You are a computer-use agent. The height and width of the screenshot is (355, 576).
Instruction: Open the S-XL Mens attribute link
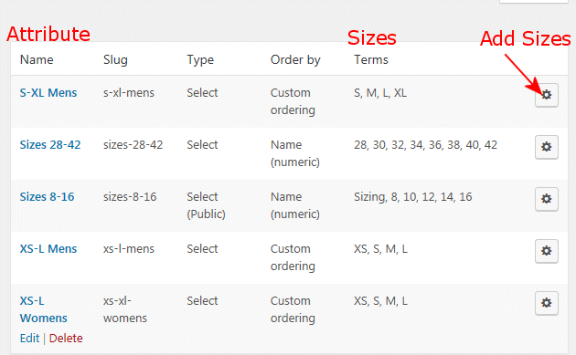[48, 93]
